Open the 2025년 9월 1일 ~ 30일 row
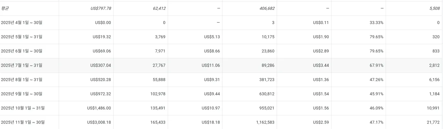Image resolution: width=443 pixels, height=129 pixels. pyautogui.click(x=22, y=94)
